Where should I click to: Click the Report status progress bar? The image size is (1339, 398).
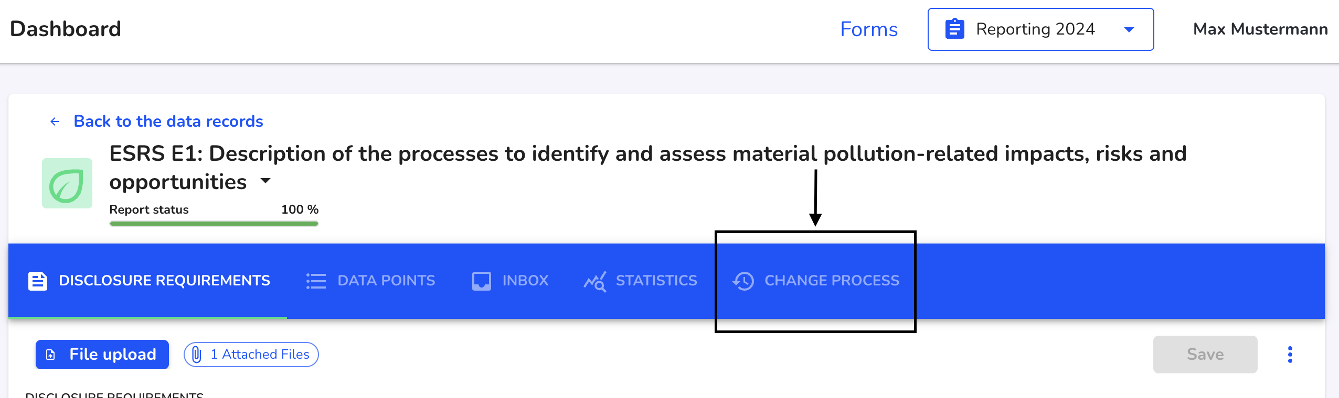click(x=214, y=224)
